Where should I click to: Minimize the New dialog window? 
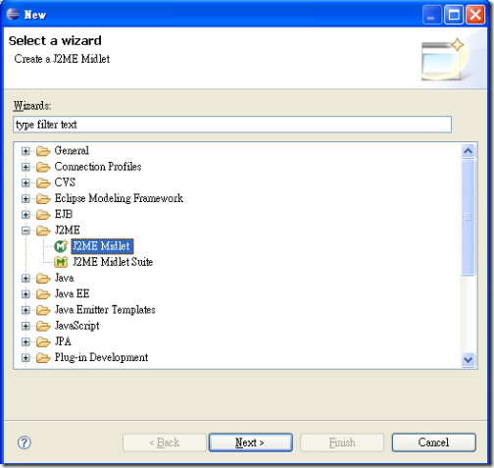(432, 15)
